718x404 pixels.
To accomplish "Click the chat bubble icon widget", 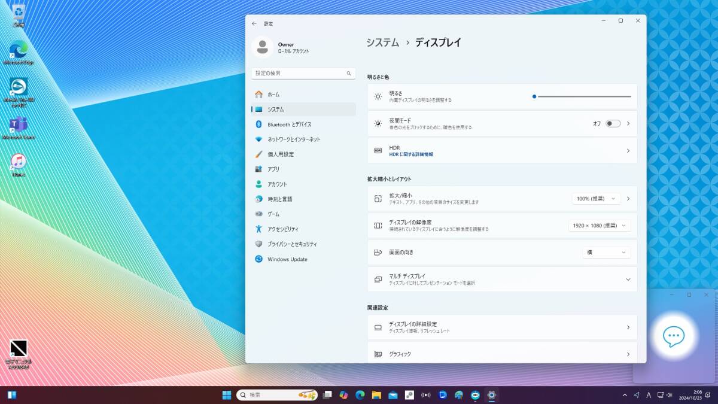I will 674,336.
